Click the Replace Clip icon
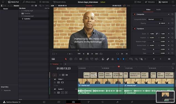This screenshot has width=176, height=104. pyautogui.click(x=97, y=59)
